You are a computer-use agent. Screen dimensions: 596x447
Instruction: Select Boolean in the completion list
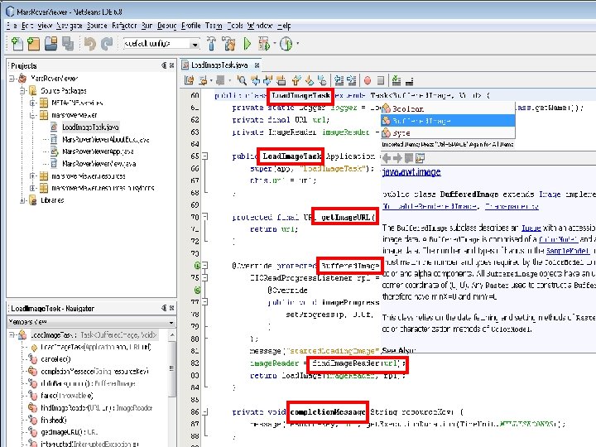(448, 108)
